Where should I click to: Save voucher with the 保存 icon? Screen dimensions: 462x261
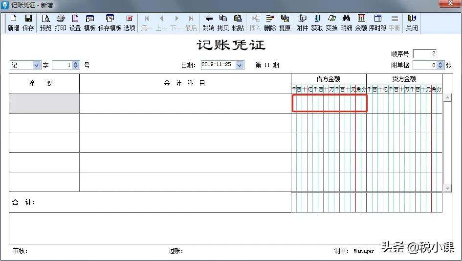coord(28,23)
